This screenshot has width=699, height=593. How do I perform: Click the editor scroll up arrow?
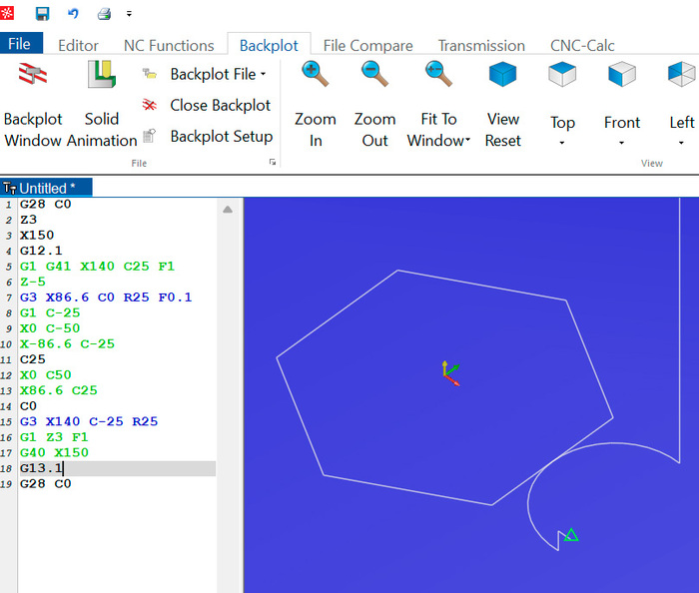click(x=228, y=210)
